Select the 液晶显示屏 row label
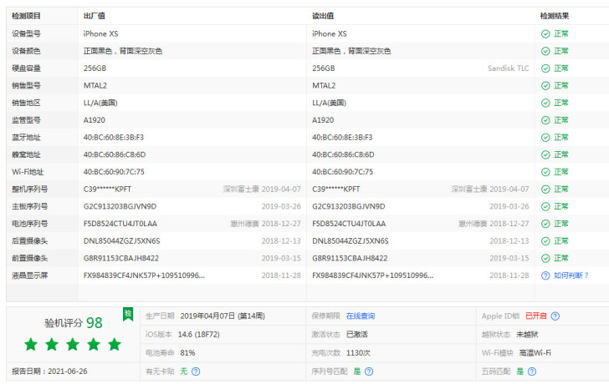 coord(29,275)
